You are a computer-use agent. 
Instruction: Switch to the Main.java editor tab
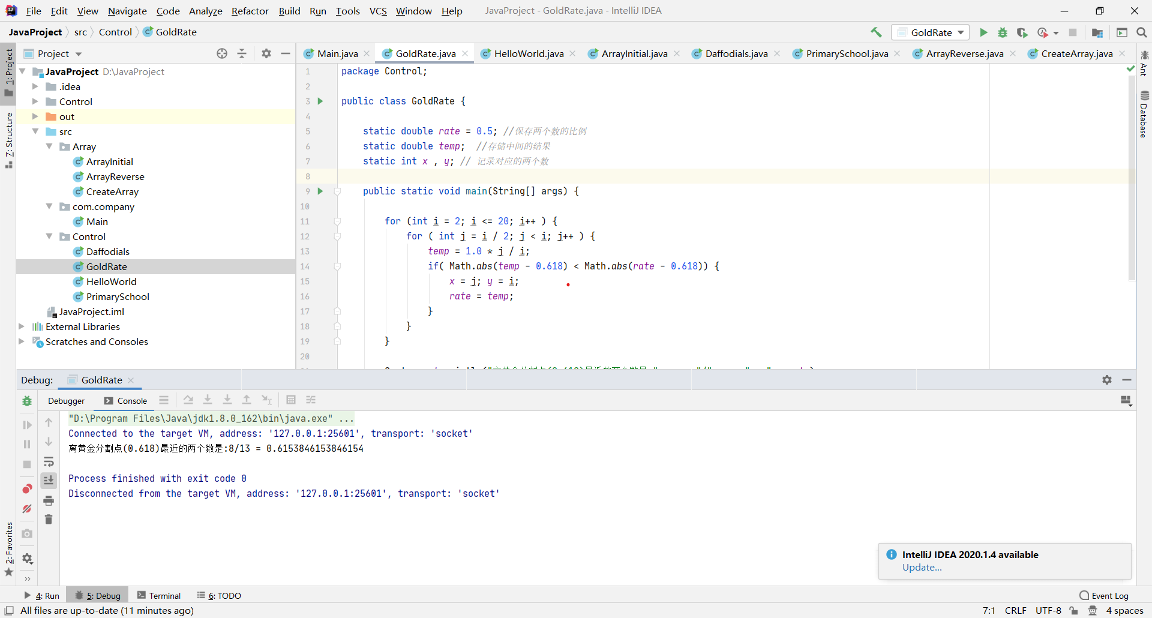[337, 53]
